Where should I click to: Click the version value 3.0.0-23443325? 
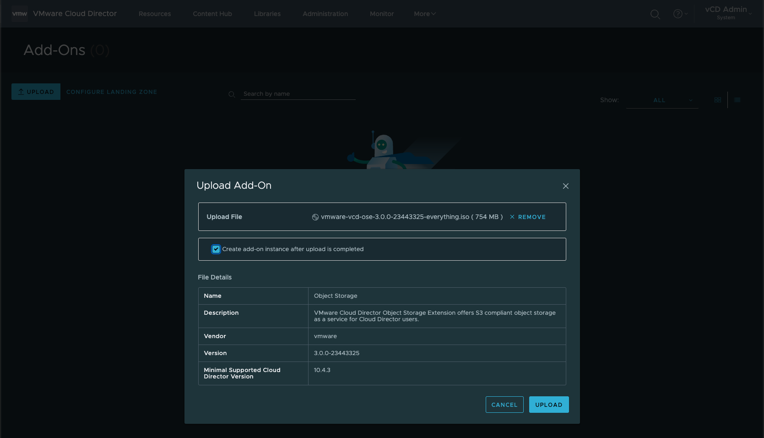tap(336, 353)
